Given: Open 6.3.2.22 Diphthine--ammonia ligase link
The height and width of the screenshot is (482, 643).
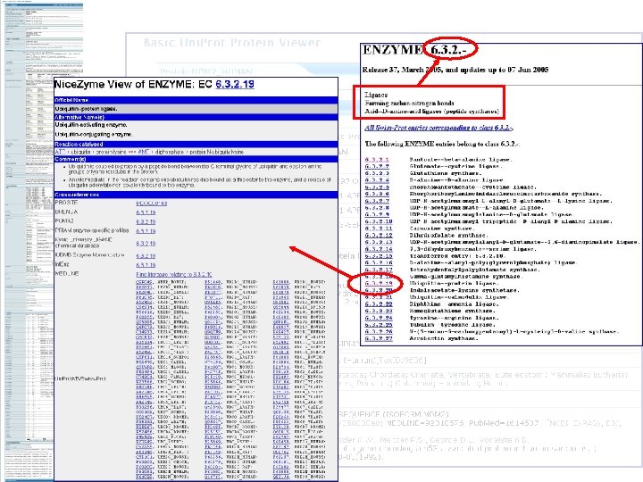Looking at the screenshot, I should click(379, 304).
